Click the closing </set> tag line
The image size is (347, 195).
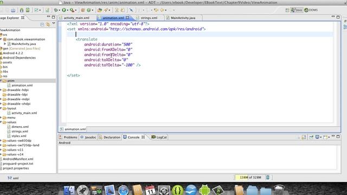[x=74, y=75]
